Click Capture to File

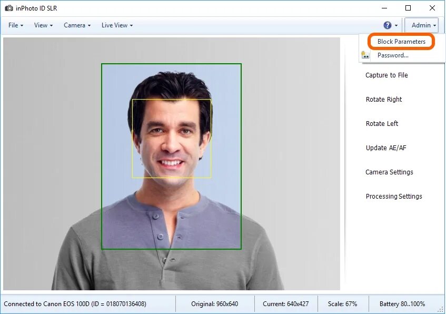coord(386,75)
